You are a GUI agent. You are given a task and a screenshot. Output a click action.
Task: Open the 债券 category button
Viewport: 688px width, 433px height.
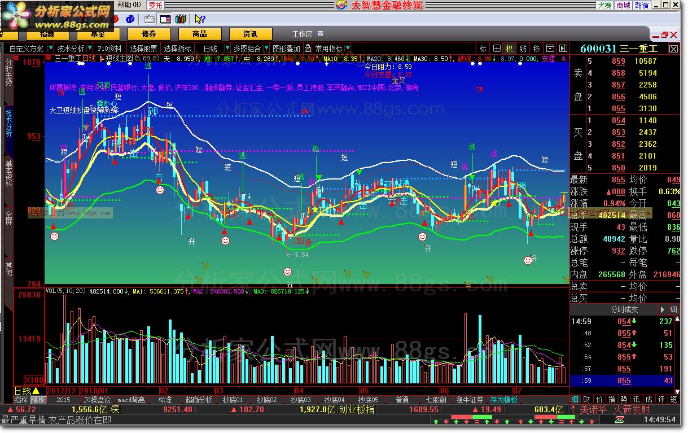click(149, 34)
